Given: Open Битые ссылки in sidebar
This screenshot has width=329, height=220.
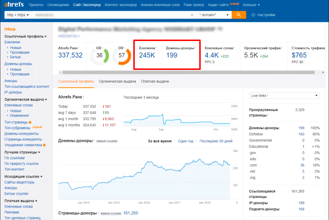Looking at the screenshot, I should [16, 194].
